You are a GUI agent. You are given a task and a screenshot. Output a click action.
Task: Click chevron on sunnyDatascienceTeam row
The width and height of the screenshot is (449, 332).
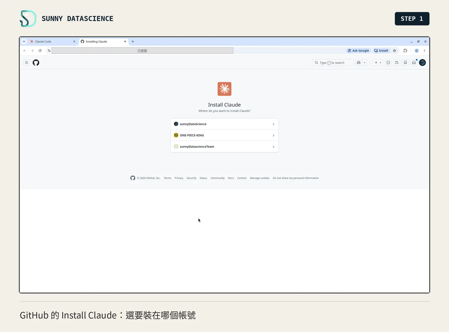point(273,147)
